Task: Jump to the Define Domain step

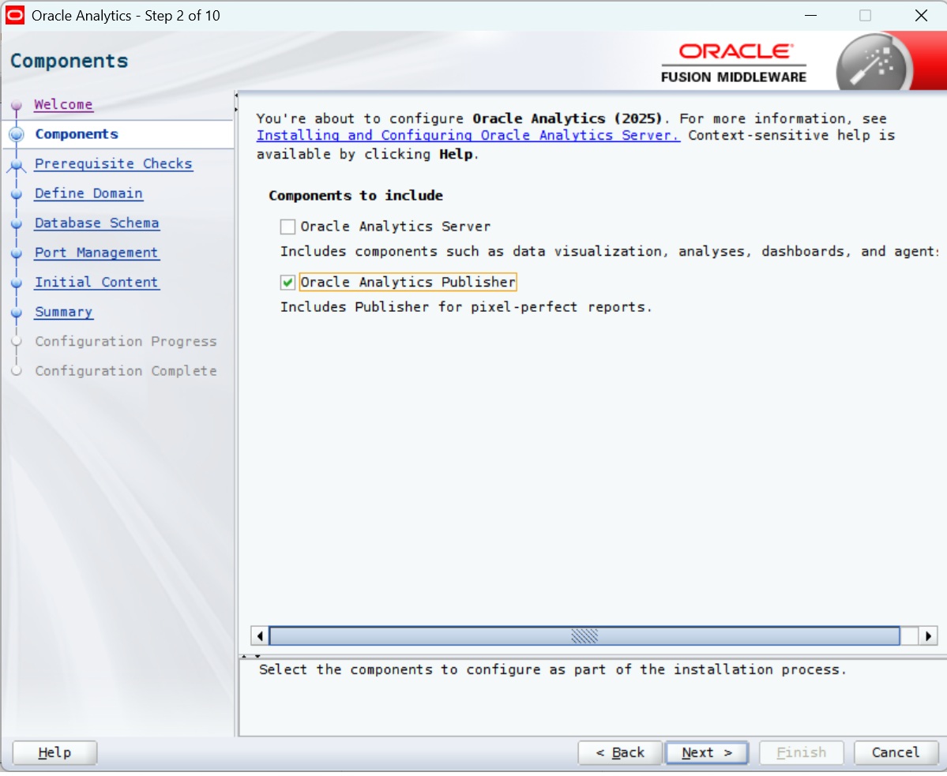Action: pyautogui.click(x=88, y=193)
